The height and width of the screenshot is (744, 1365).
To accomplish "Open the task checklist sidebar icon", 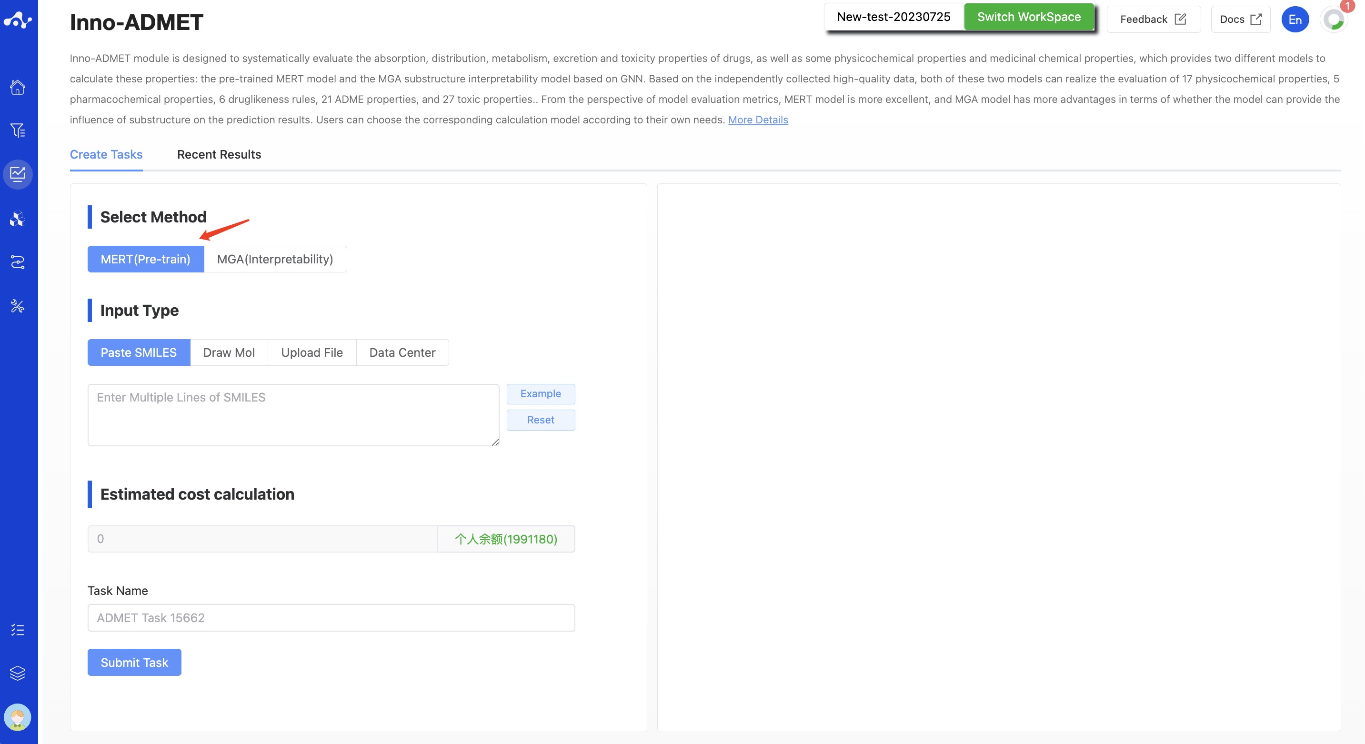I will point(18,630).
